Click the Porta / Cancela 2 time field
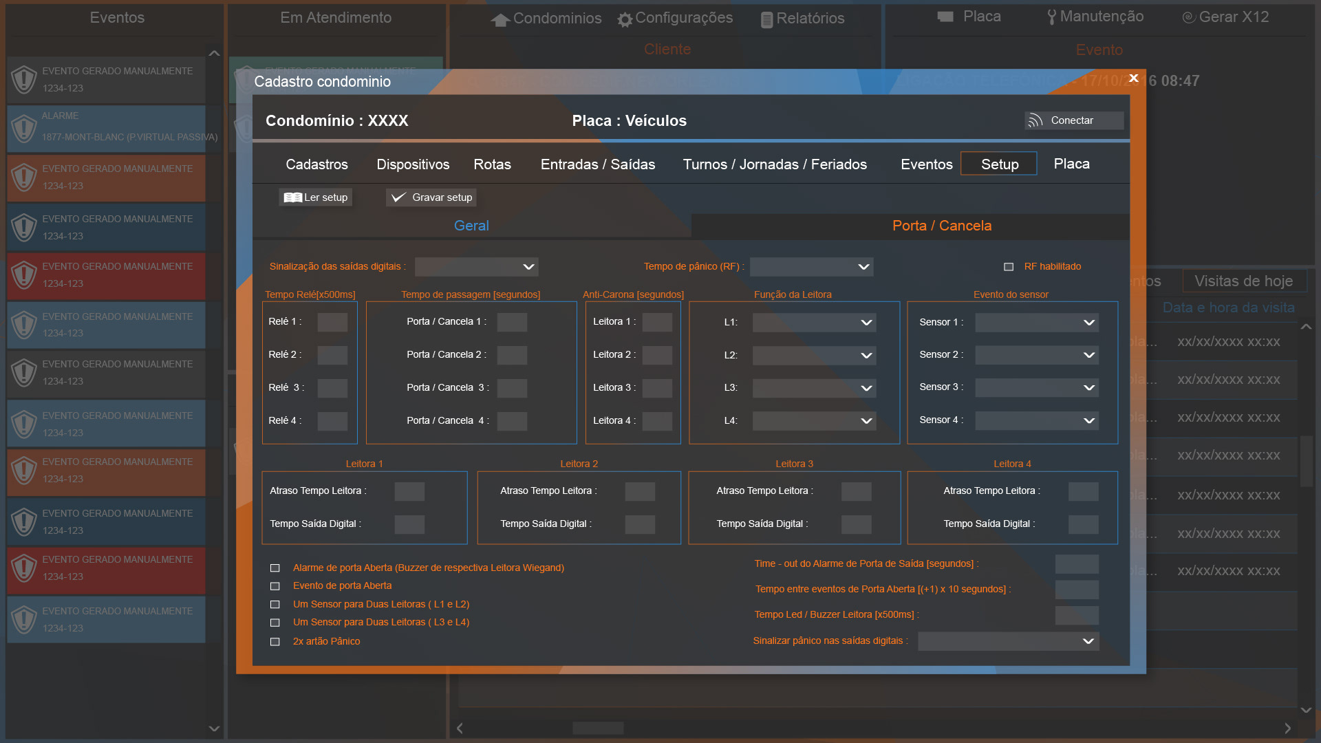 click(512, 356)
